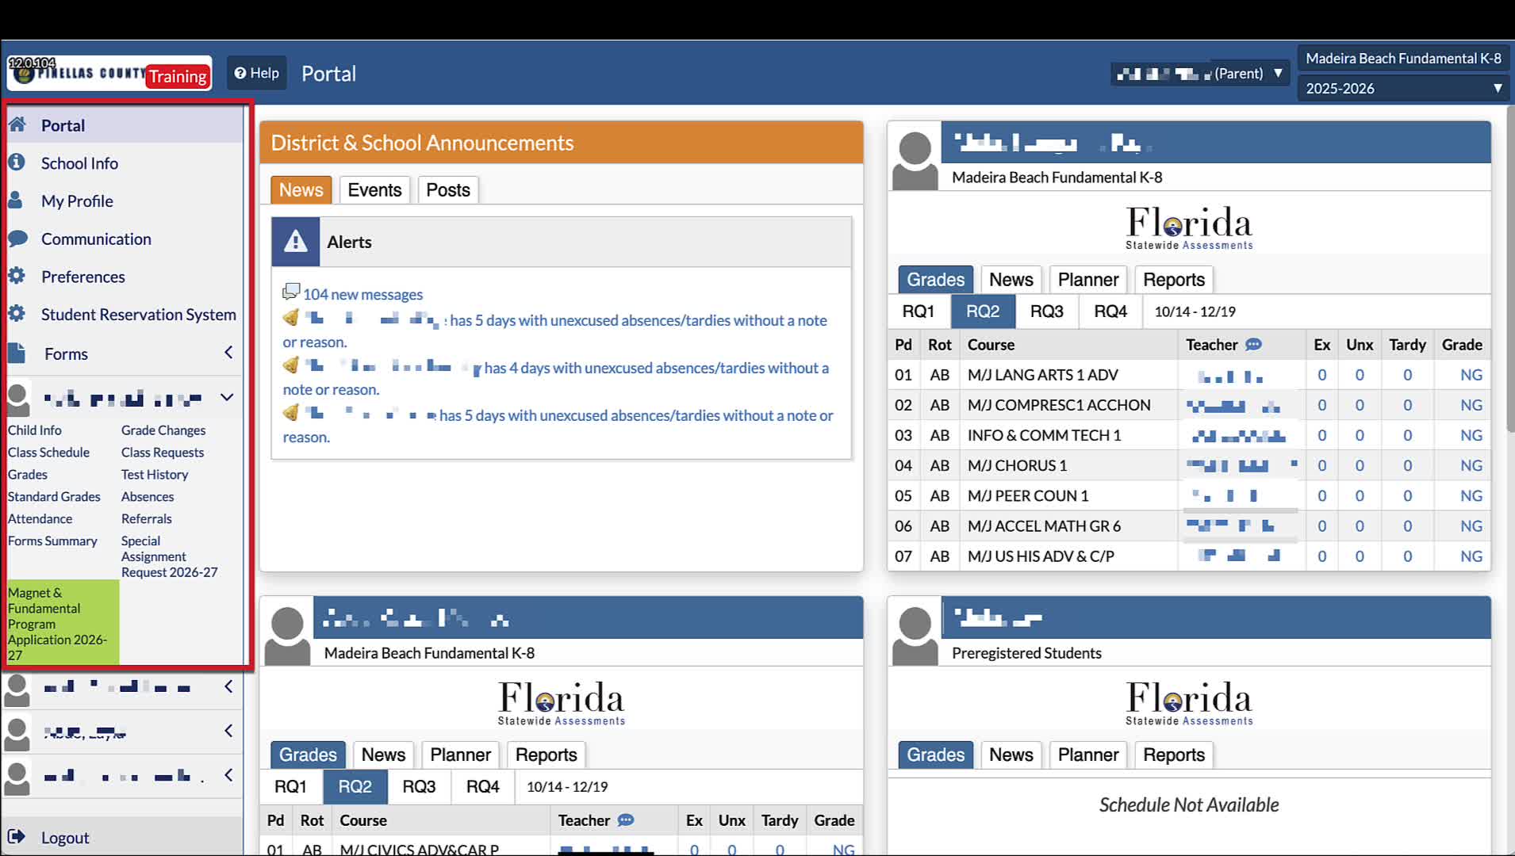Click the Communication speech bubble icon
1515x856 pixels.
point(17,239)
